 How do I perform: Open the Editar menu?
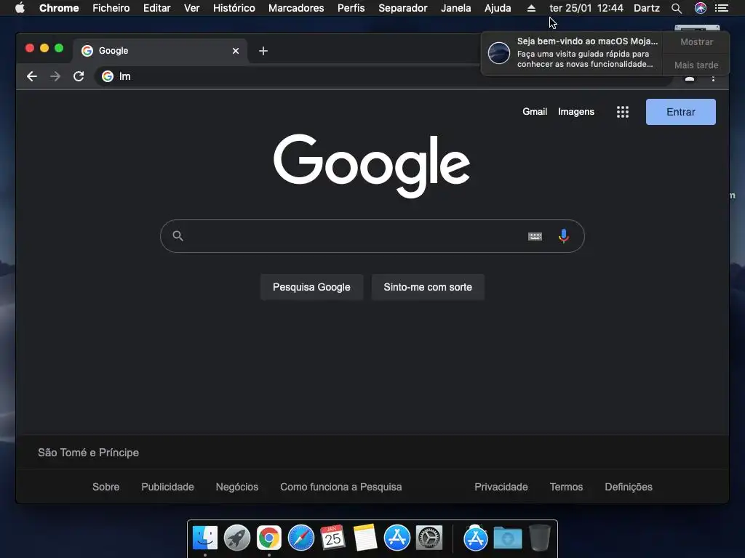(157, 8)
